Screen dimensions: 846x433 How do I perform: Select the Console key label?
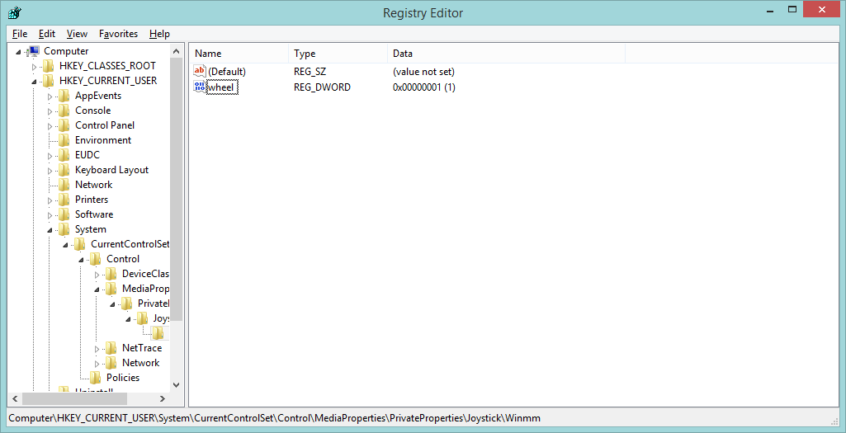(92, 111)
